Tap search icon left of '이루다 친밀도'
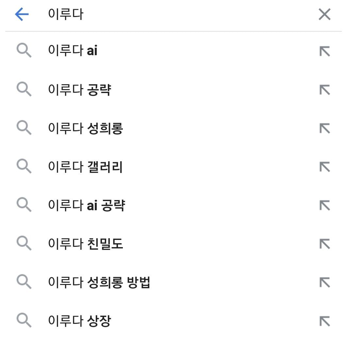This screenshot has width=348, height=346. point(24,244)
